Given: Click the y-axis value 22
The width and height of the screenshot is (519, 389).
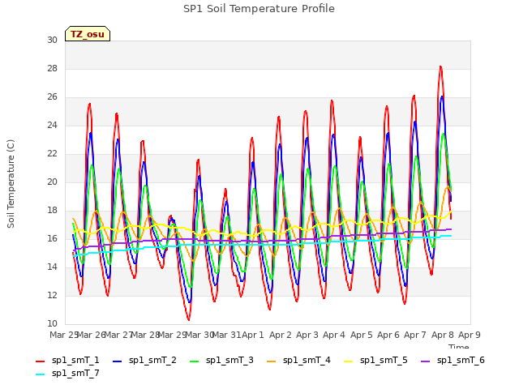Looking at the screenshot, I should [x=52, y=154].
